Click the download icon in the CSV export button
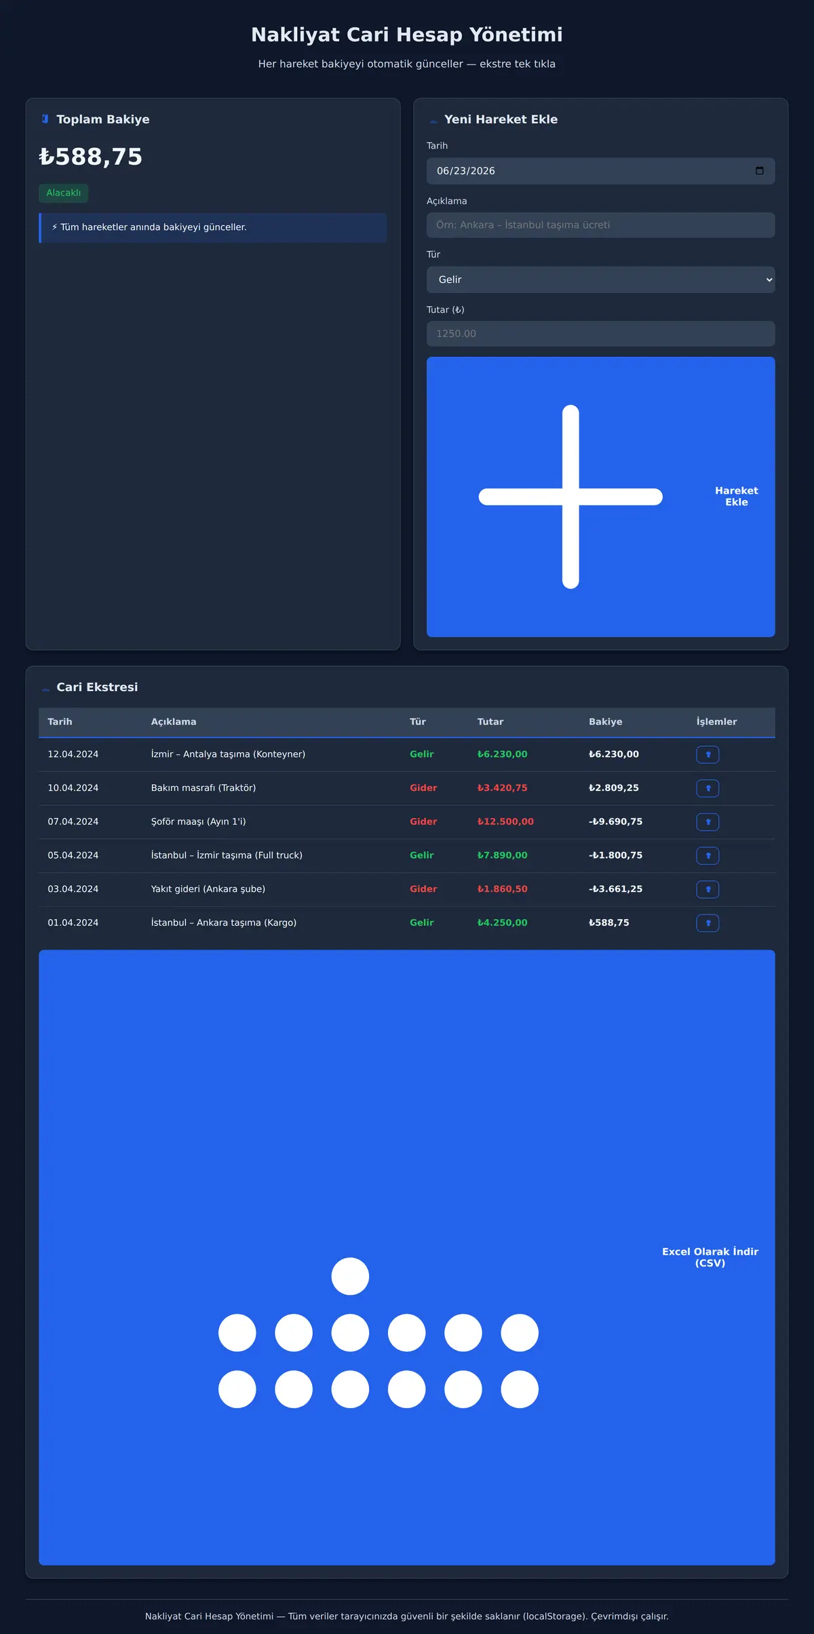 coord(379,1333)
